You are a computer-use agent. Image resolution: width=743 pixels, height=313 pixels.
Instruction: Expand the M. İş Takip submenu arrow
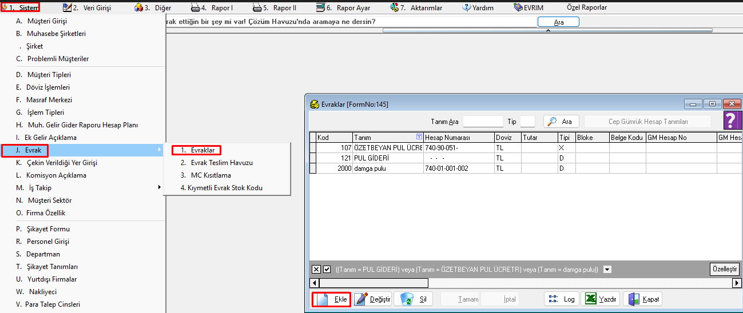click(x=160, y=188)
